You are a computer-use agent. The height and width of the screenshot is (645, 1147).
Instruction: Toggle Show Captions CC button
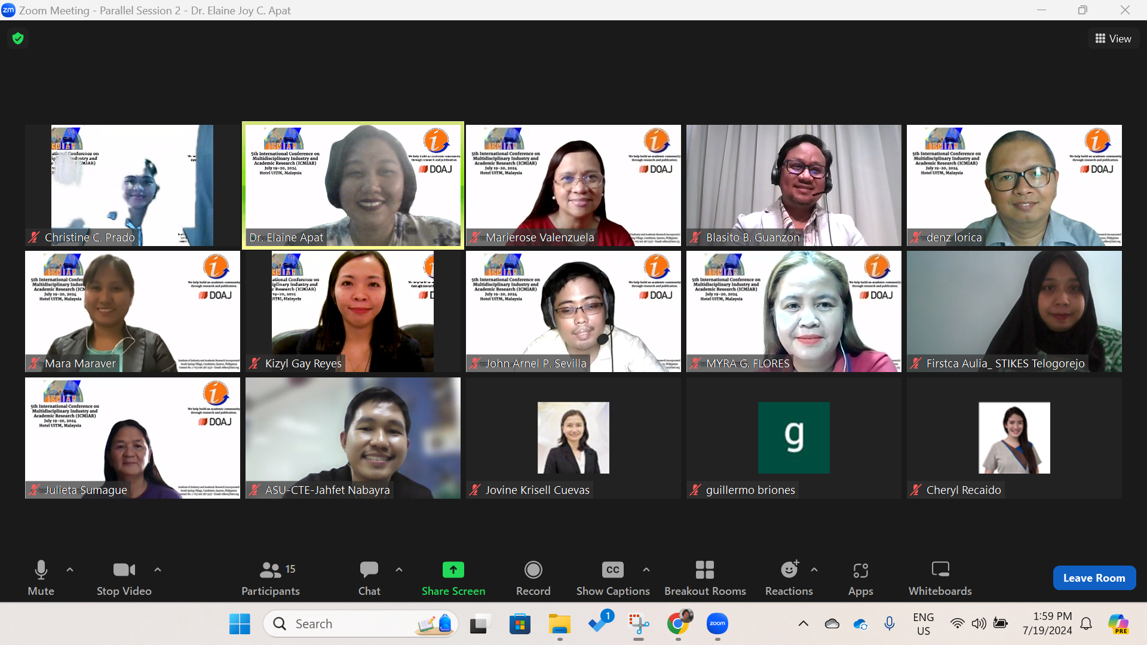point(612,570)
